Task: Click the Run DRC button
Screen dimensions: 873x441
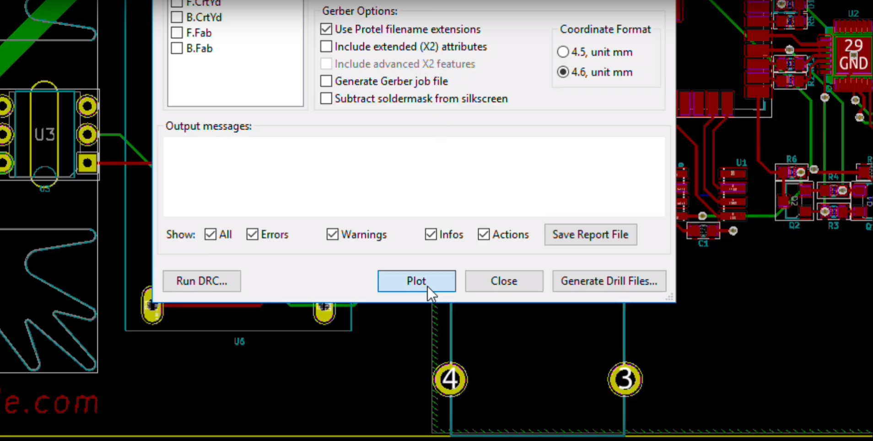Action: click(201, 281)
